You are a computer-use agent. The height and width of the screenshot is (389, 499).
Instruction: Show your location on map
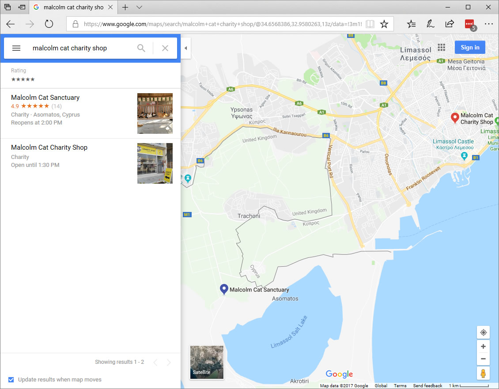click(x=483, y=332)
